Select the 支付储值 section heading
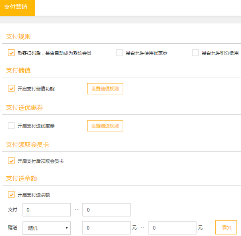Viewport: 241px width, 236px height. 18,70
